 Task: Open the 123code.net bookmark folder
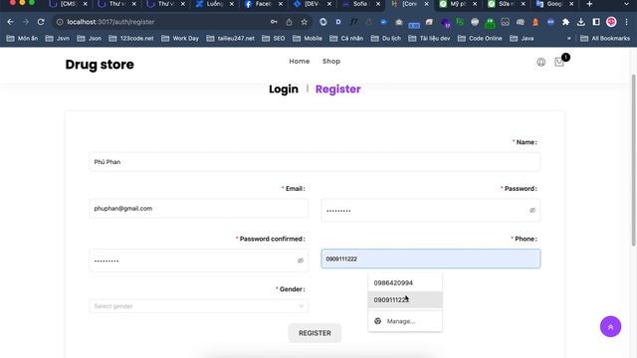pyautogui.click(x=131, y=38)
